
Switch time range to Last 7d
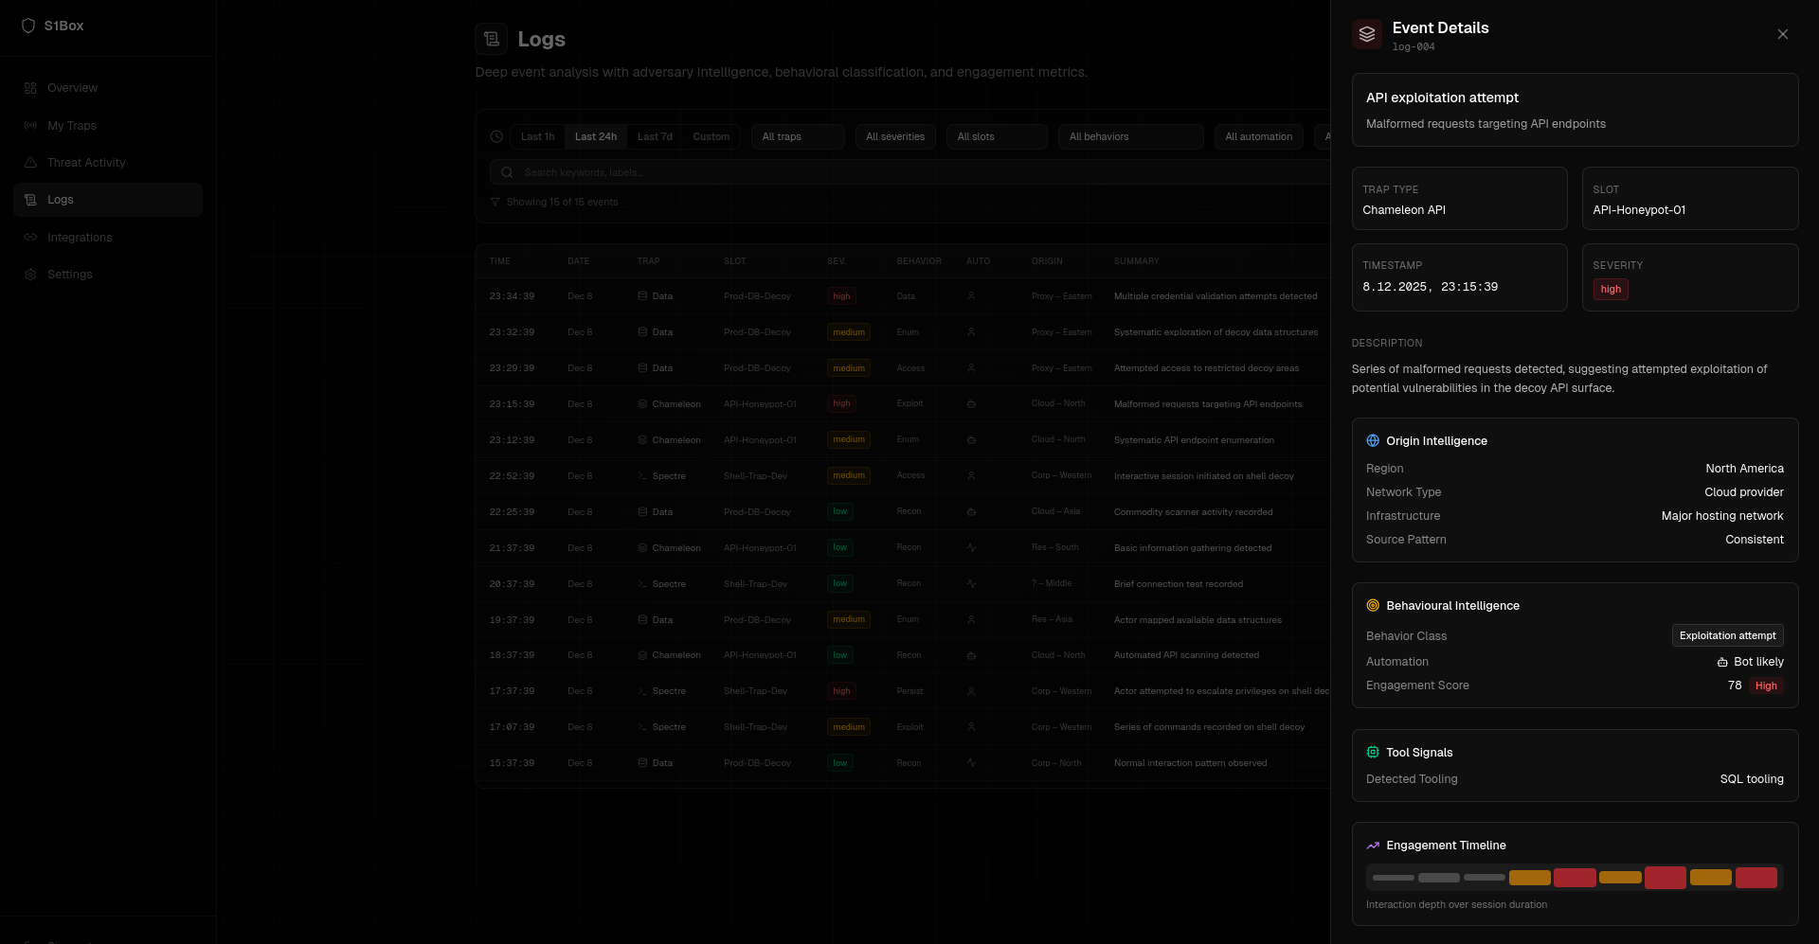(x=655, y=137)
